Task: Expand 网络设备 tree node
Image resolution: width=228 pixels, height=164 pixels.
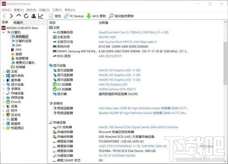Action: pyautogui.click(x=4, y=97)
